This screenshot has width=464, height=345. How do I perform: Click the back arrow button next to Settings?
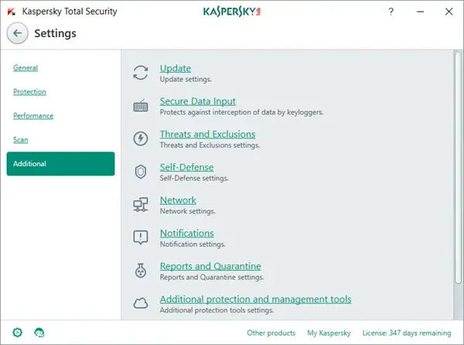click(18, 33)
